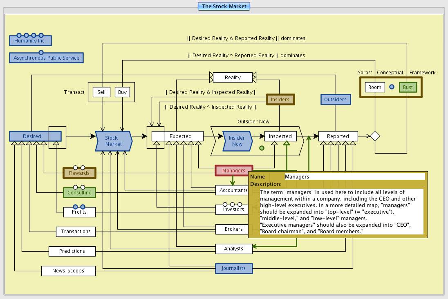The width and height of the screenshot is (448, 299).
Task: Click the Buy box in Transact
Action: 122,92
